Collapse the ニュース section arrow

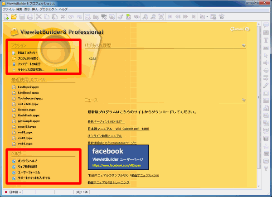click(x=244, y=100)
